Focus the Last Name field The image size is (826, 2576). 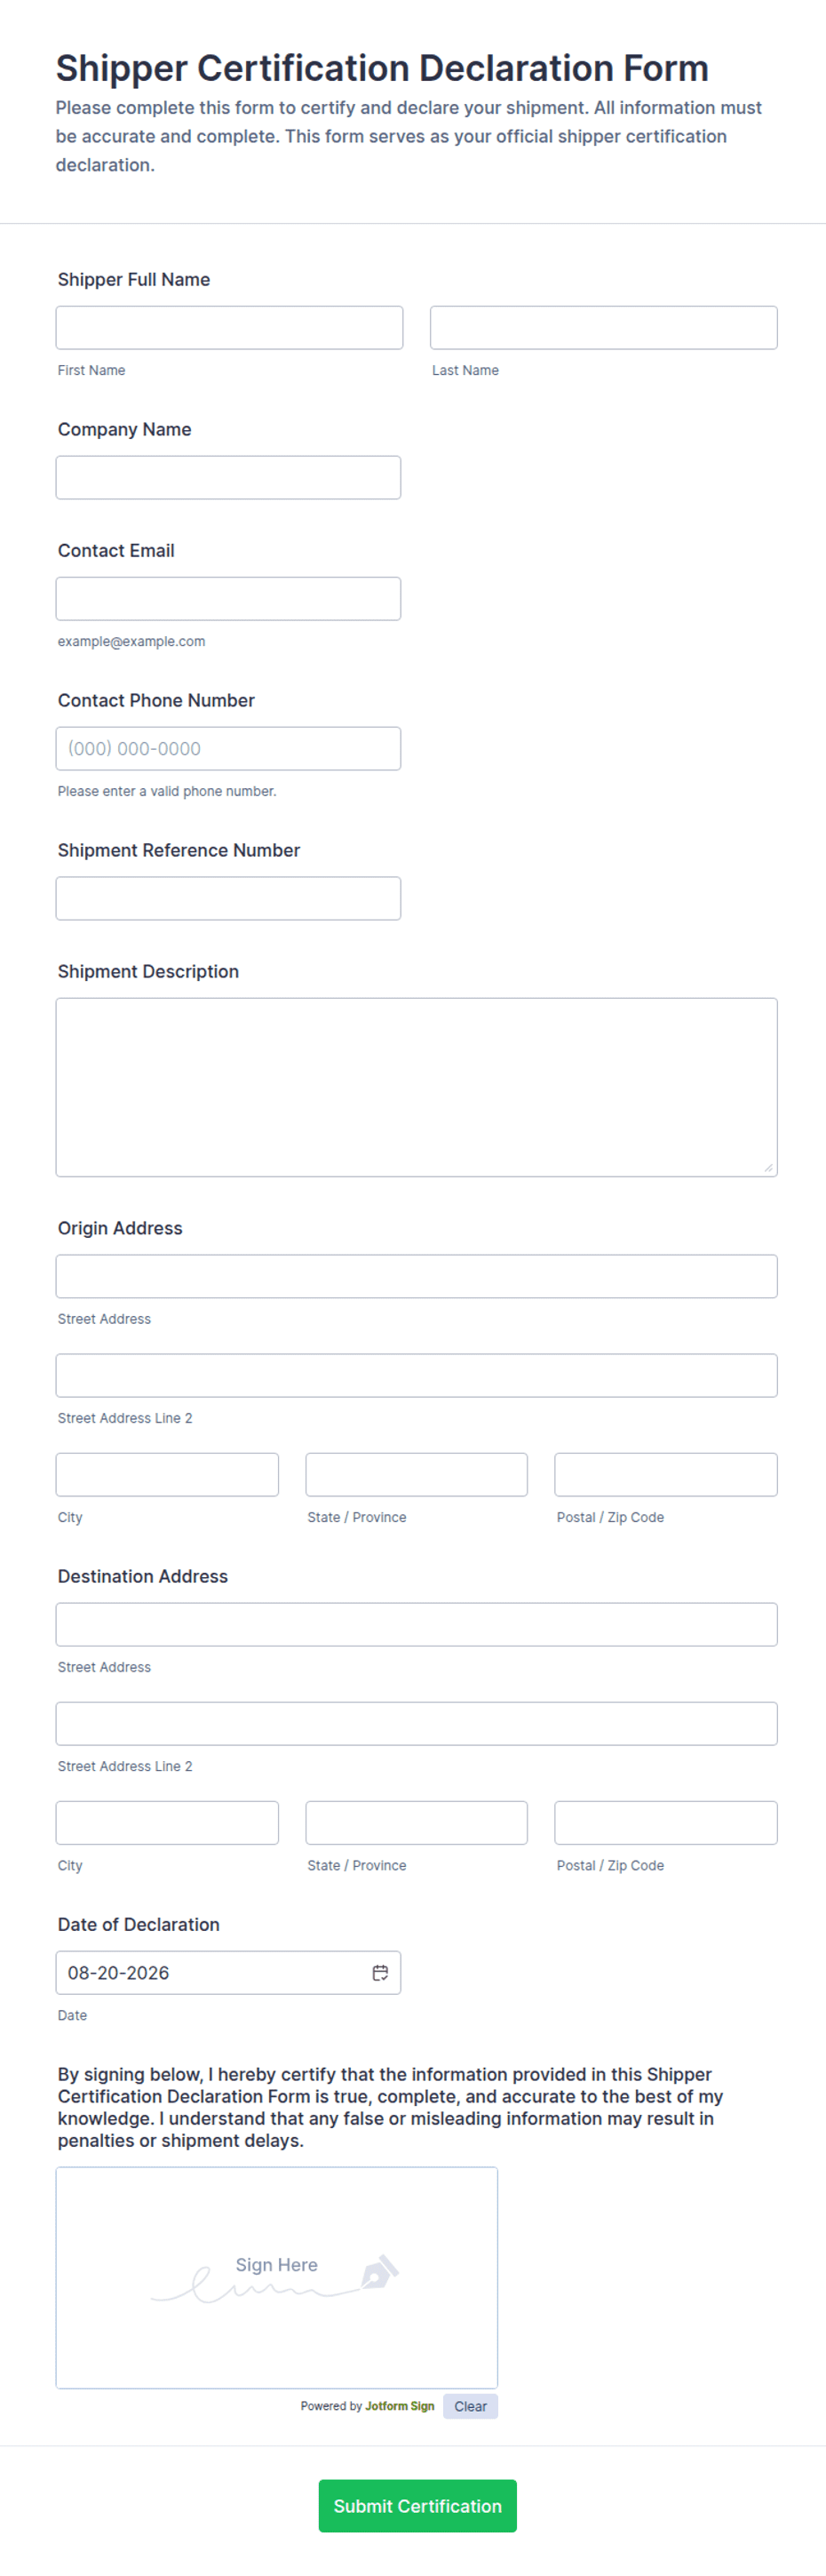pyautogui.click(x=603, y=327)
